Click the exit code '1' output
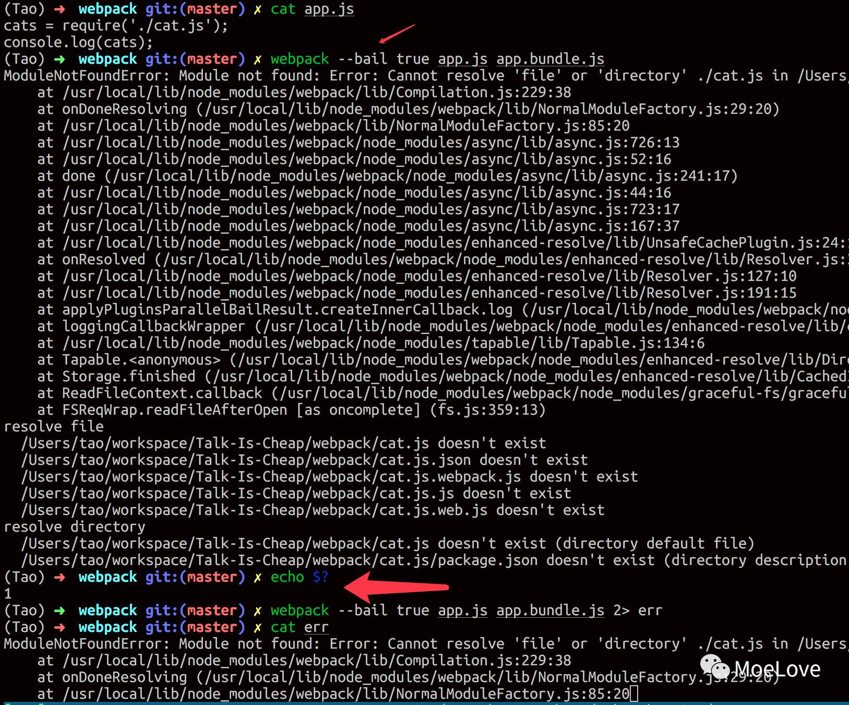 (x=8, y=594)
